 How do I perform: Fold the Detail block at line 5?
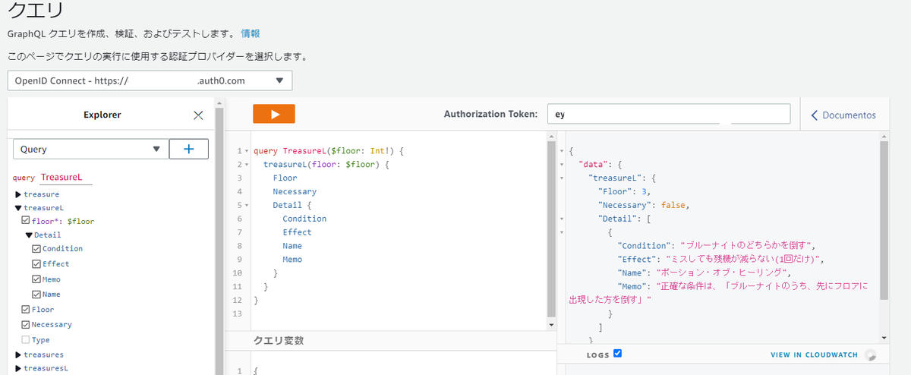pyautogui.click(x=247, y=205)
